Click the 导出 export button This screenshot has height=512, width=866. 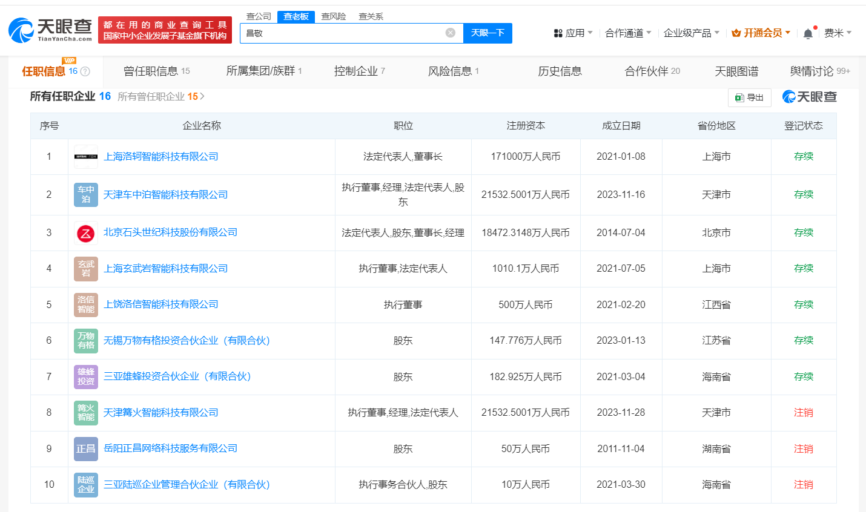click(749, 97)
